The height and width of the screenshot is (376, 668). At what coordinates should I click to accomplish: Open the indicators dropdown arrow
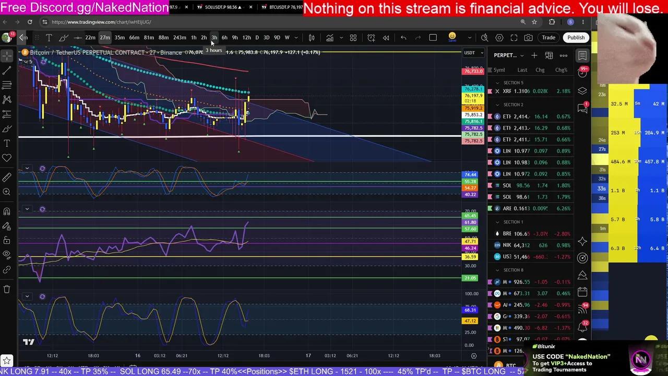pos(341,38)
